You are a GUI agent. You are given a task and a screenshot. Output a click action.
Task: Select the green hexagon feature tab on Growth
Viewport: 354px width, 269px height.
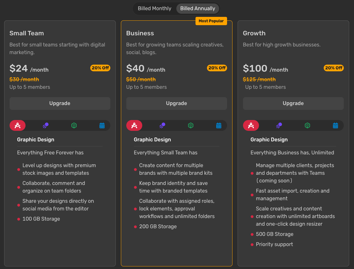pos(307,125)
